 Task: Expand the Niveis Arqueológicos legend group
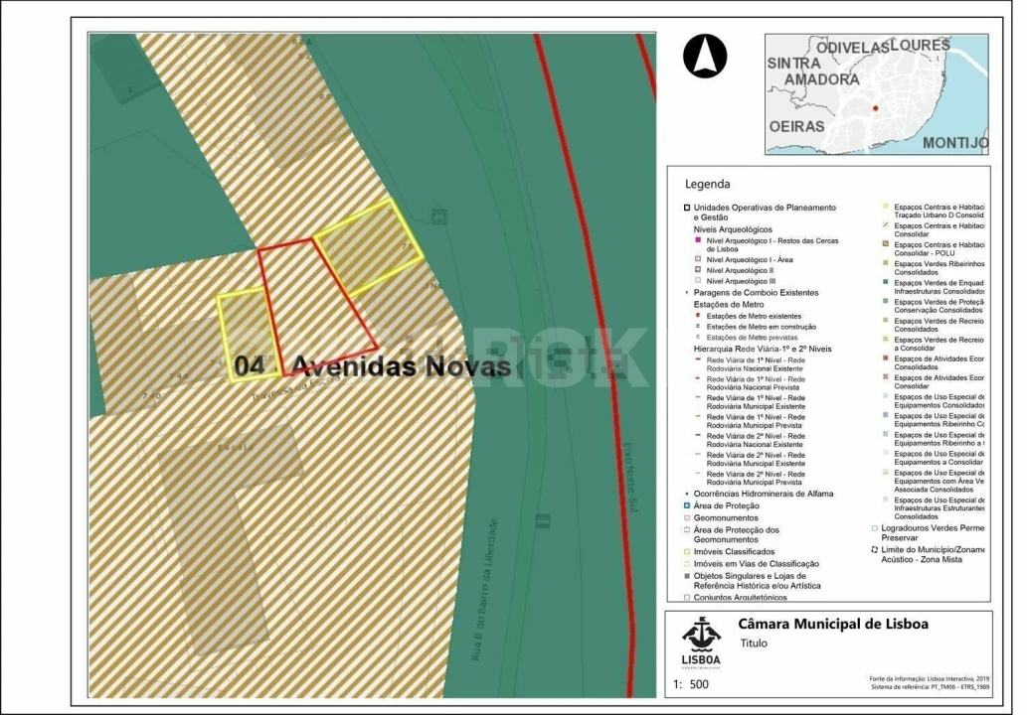coord(732,228)
